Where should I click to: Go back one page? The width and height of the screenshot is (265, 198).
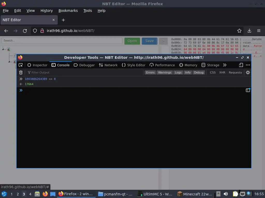click(6, 31)
